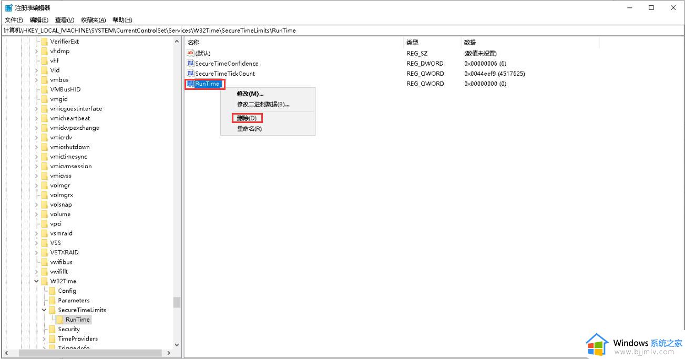Image resolution: width=685 pixels, height=359 pixels.
Task: Select the vmicshutdown tree item
Action: tap(70, 147)
